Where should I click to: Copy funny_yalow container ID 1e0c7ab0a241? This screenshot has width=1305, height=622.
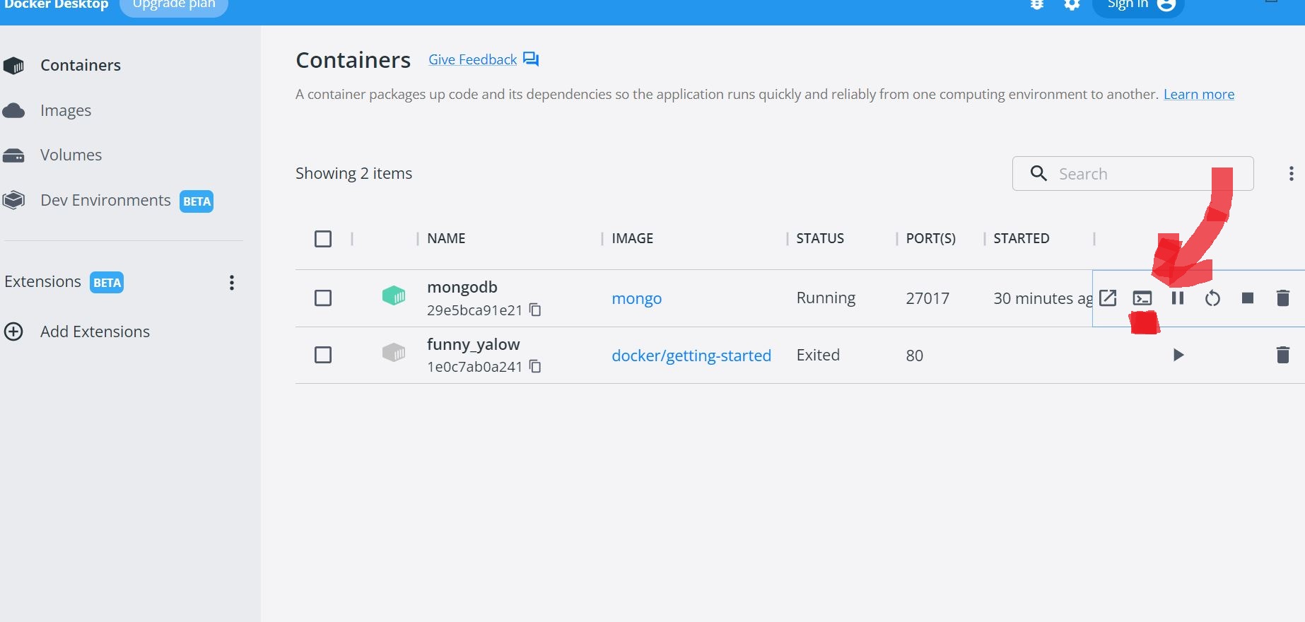coord(536,366)
